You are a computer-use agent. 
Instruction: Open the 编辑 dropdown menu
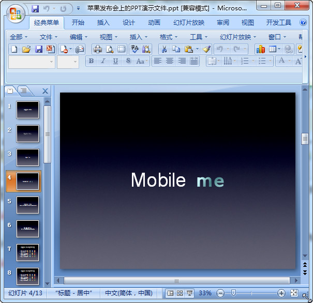click(x=79, y=37)
